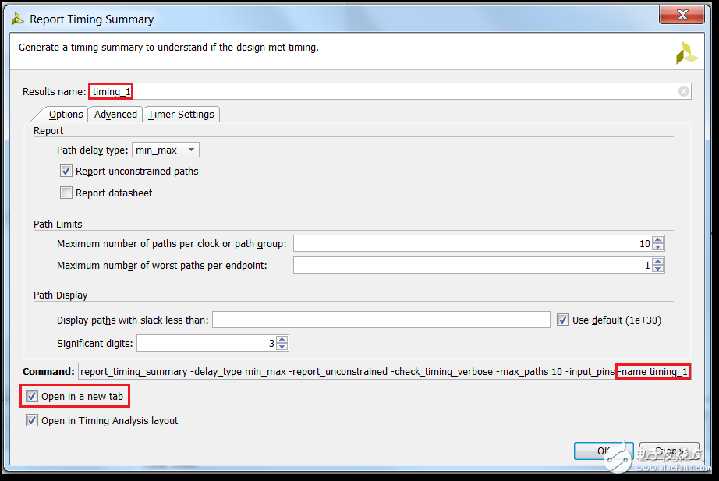Increase significant digits value arrow

(x=282, y=339)
